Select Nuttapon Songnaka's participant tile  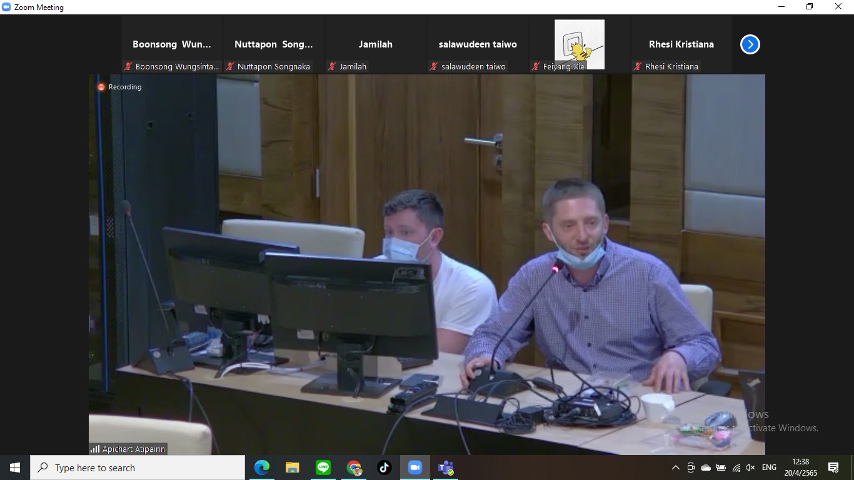[274, 45]
